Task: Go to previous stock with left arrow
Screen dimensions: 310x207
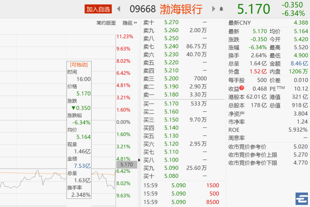Action: (x=119, y=9)
